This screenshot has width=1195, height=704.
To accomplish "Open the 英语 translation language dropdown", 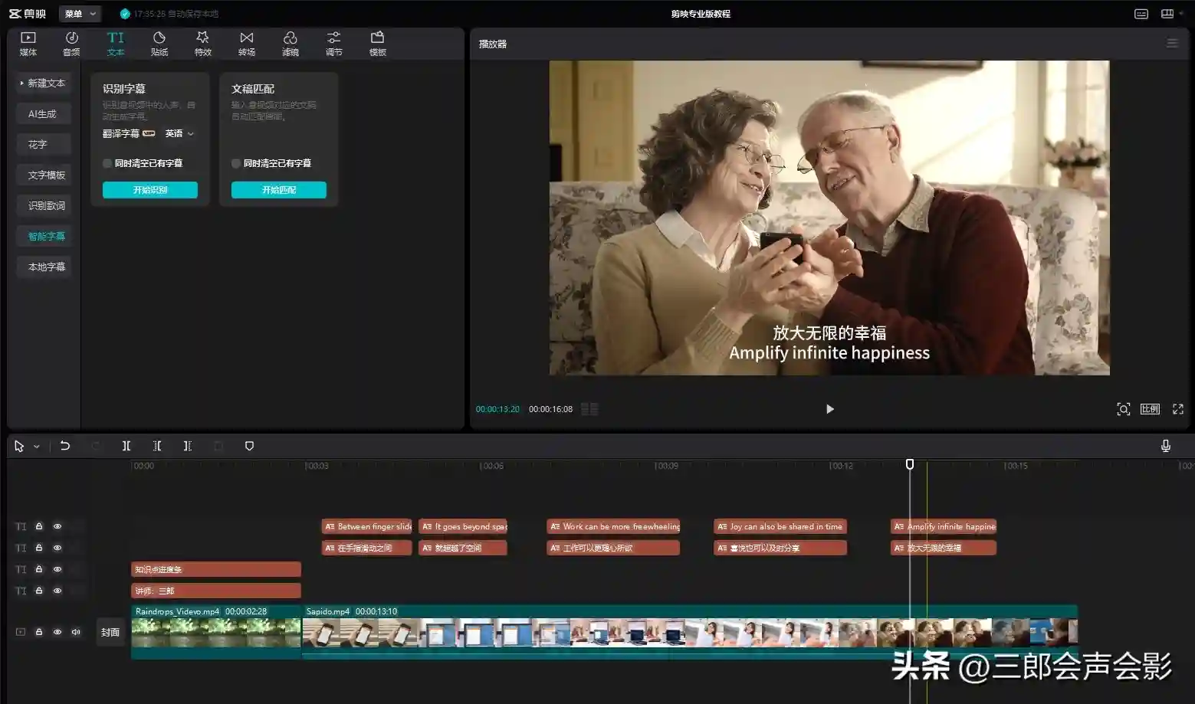I will [179, 133].
